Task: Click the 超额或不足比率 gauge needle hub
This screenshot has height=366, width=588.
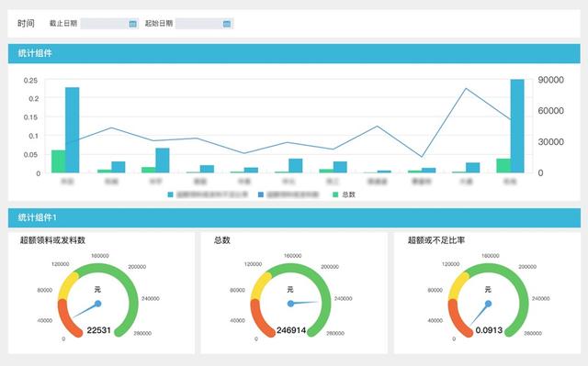Action: click(x=488, y=304)
